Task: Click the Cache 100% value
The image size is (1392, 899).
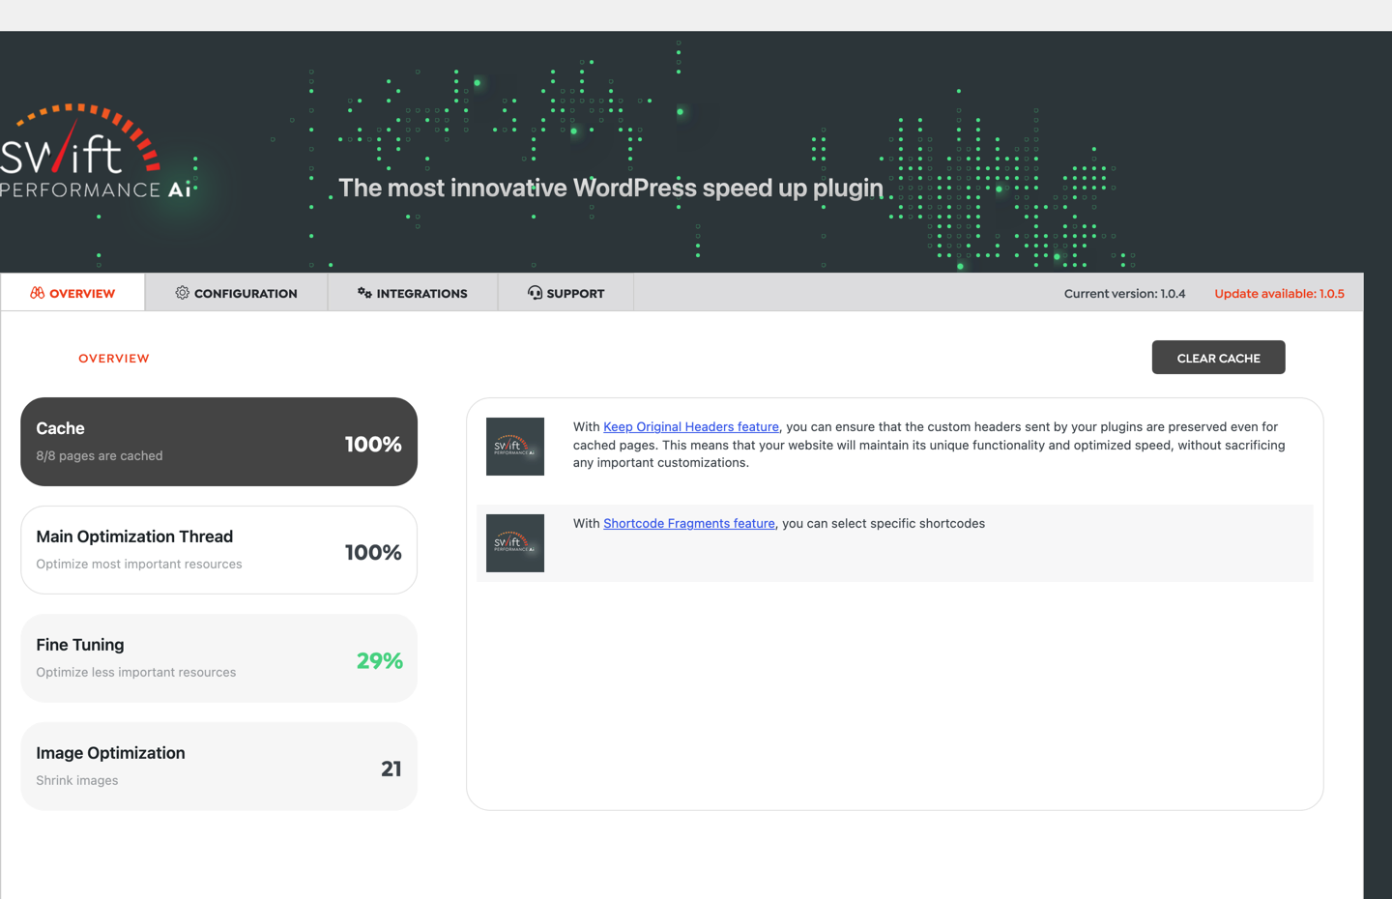Action: [x=373, y=444]
